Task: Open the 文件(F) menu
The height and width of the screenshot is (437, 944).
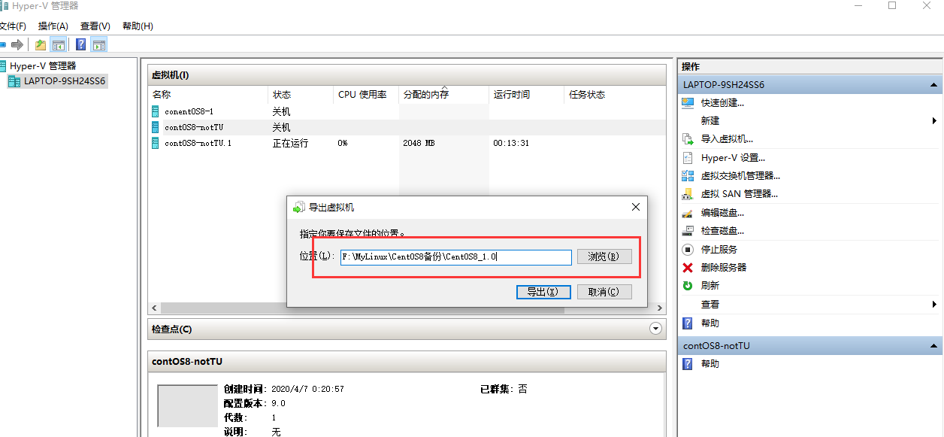Action: point(12,26)
